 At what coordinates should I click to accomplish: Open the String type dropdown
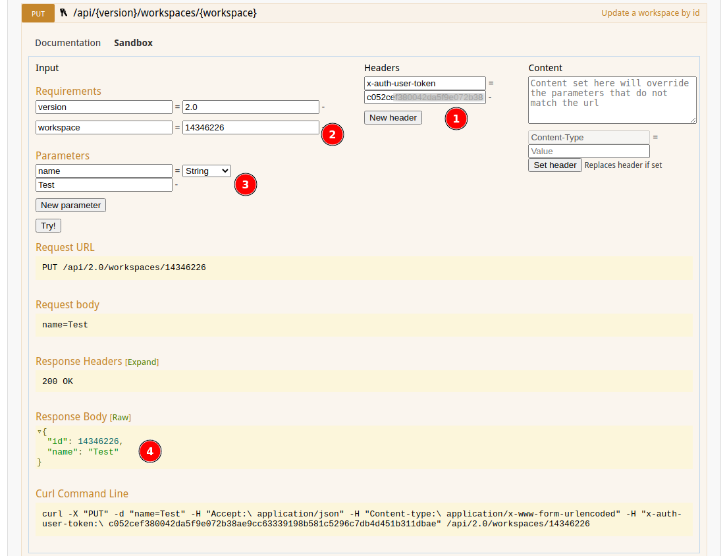click(x=207, y=171)
